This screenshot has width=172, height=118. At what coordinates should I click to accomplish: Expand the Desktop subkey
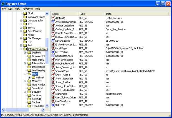[x=25, y=53]
